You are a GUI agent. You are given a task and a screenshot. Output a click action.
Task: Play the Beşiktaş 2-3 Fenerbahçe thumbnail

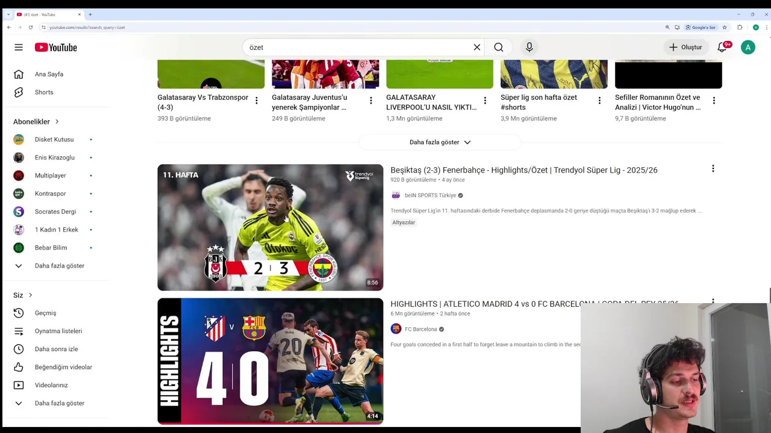pyautogui.click(x=270, y=227)
